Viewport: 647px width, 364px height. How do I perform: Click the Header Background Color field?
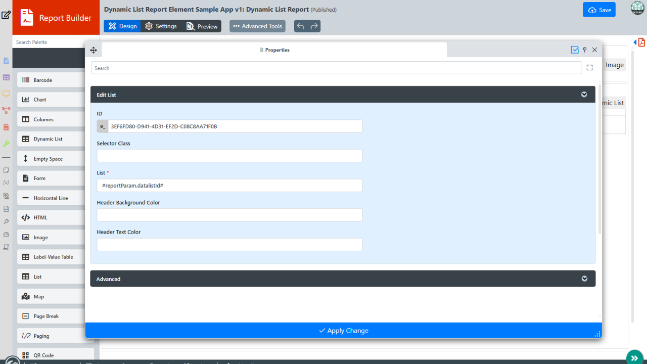pos(229,215)
